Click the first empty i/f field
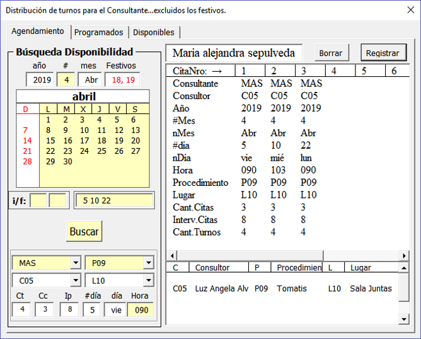 [38, 200]
